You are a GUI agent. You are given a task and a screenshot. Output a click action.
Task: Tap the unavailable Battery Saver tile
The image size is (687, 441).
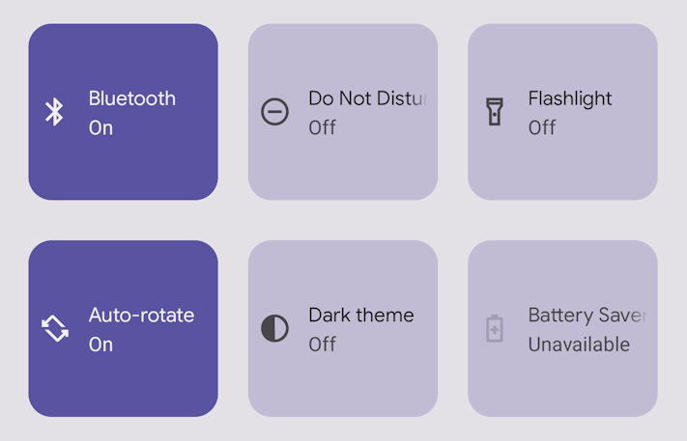562,328
